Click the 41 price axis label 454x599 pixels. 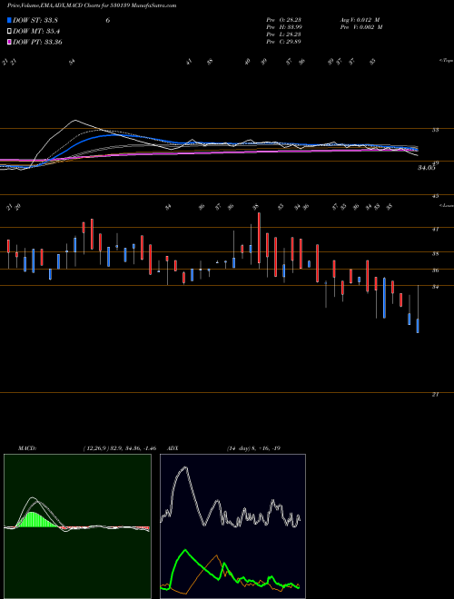(435, 230)
